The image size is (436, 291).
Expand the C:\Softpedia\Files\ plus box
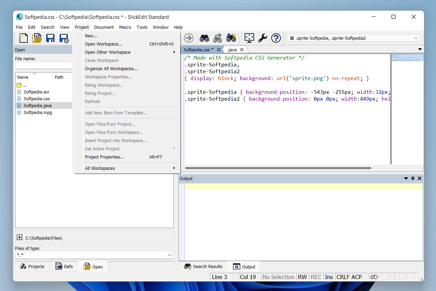tap(20, 237)
